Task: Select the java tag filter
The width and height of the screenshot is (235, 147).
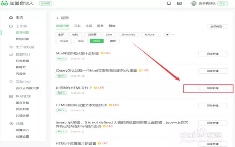Action: [109, 35]
